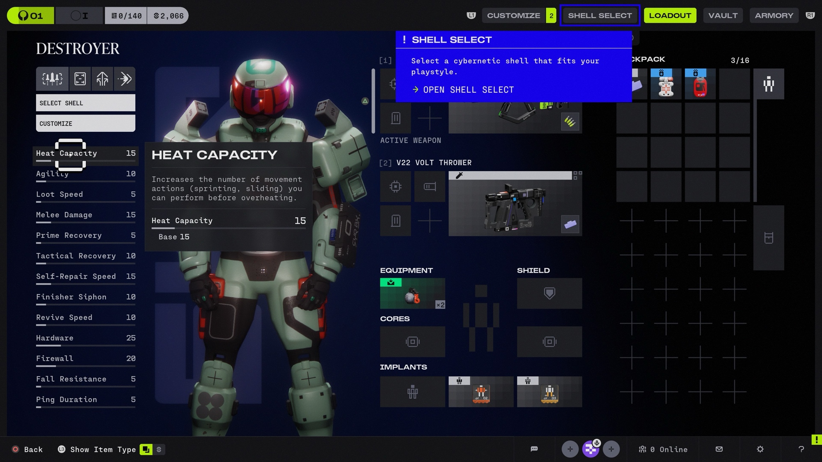Toggle Show Item Type option
Viewport: 822px width, 462px height.
[103, 449]
